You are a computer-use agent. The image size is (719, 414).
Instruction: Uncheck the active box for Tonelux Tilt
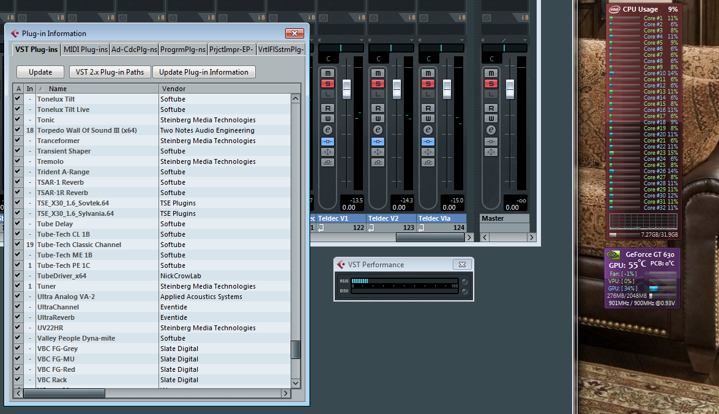(18, 98)
